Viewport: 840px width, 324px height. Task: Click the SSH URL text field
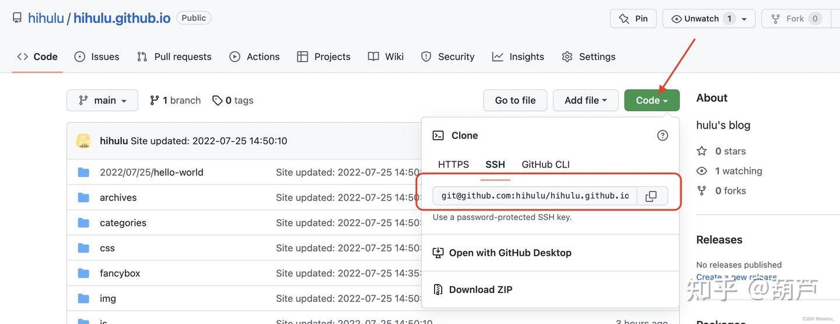[x=534, y=196]
